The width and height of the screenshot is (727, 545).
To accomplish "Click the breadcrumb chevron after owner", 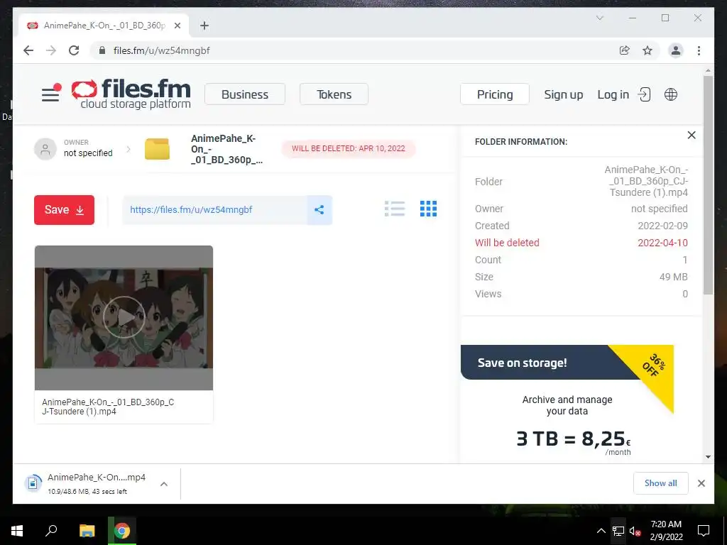I will 129,149.
